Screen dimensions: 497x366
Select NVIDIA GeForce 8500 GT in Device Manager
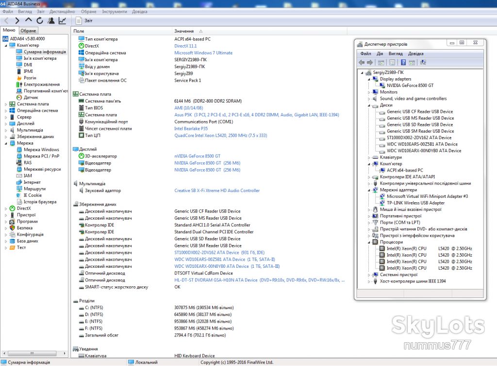click(410, 86)
